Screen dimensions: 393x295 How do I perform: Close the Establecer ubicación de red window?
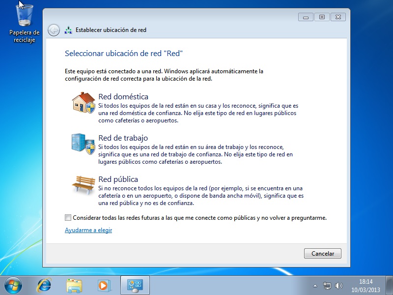click(338, 17)
